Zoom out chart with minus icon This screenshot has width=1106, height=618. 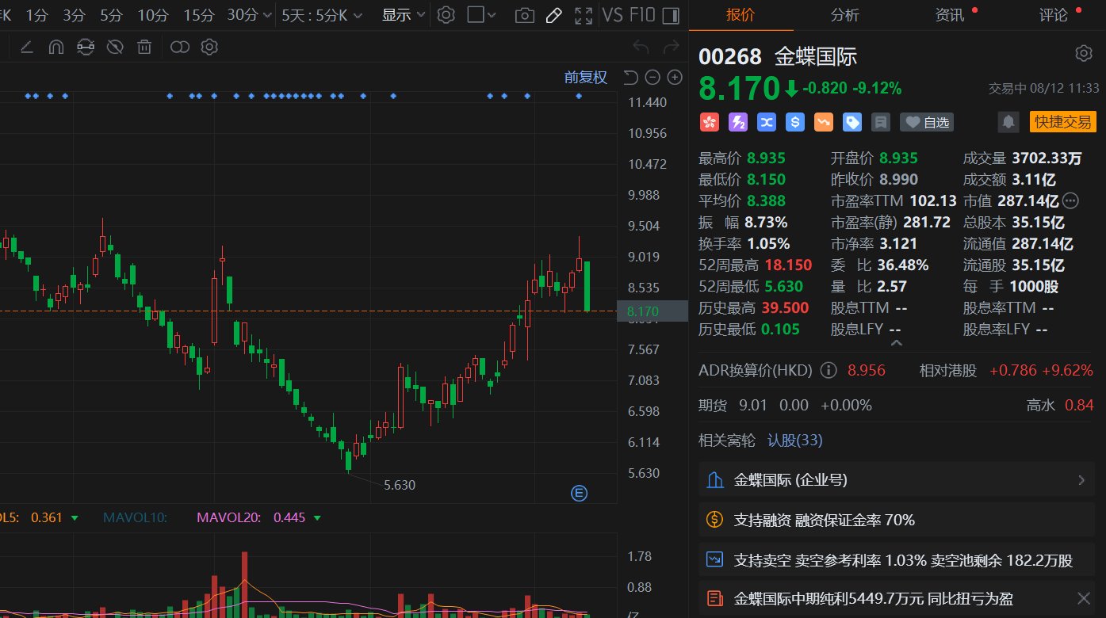(653, 77)
